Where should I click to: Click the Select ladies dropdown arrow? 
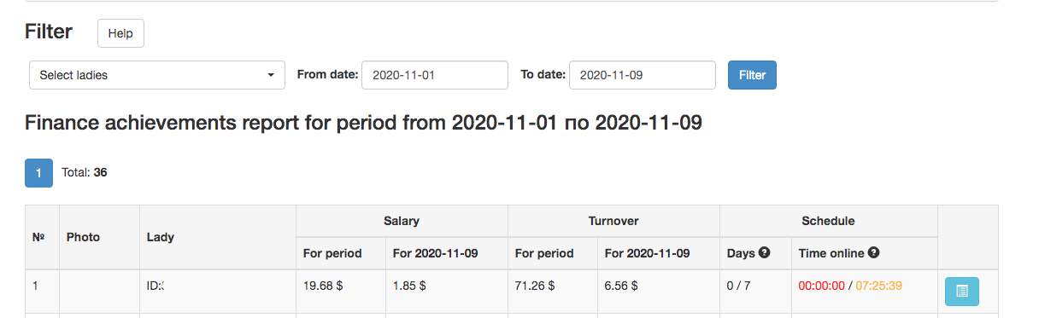[271, 75]
